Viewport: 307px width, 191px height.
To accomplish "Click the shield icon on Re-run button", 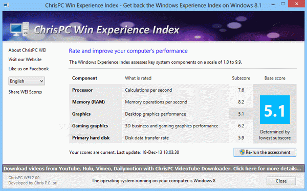I will point(242,152).
